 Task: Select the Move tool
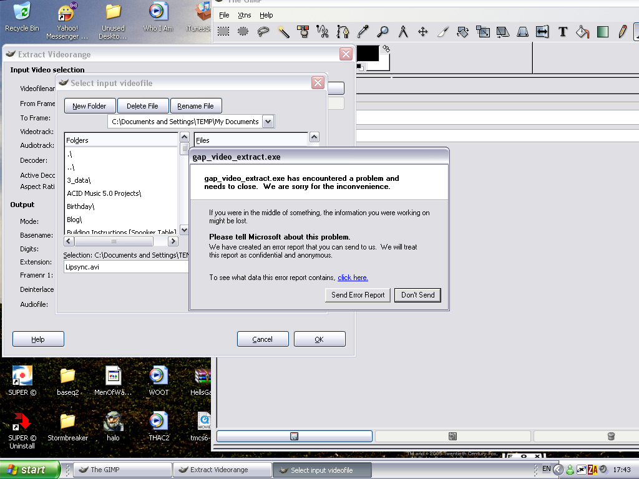click(x=422, y=31)
